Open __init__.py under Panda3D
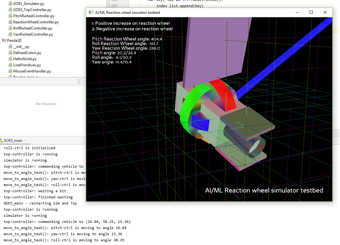340x245 pixels. pyautogui.click(x=21, y=47)
